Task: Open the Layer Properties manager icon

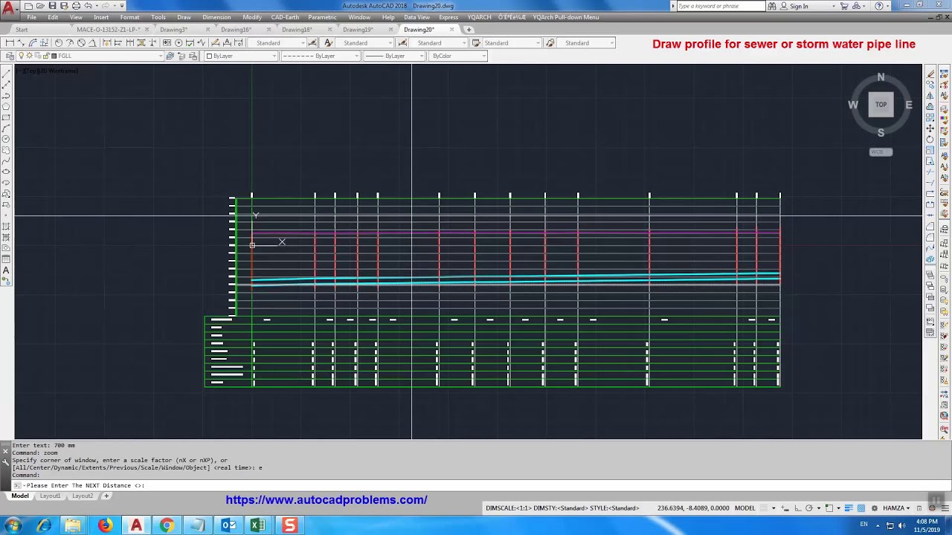Action: click(x=9, y=56)
